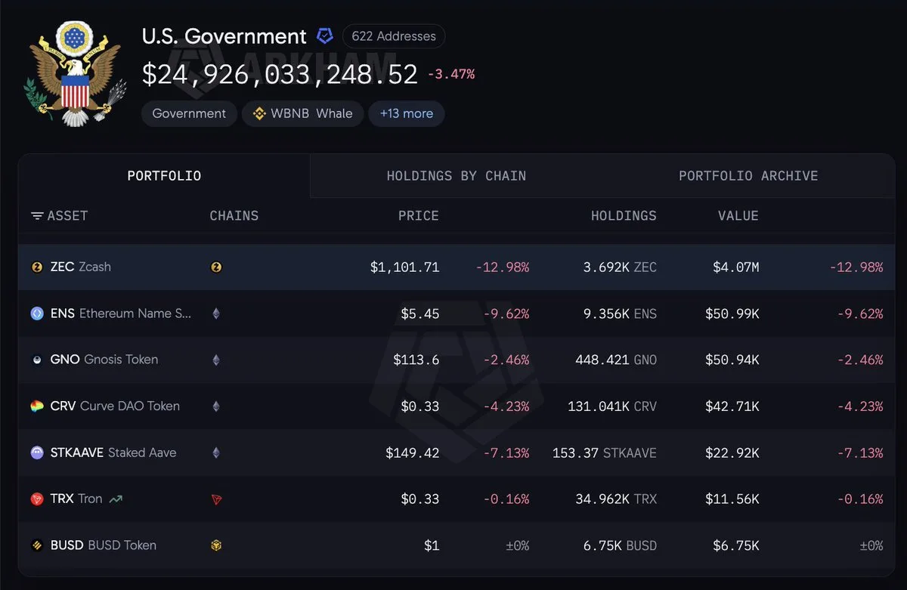Click the 131.041K CRV holdings cell
Screen dimensions: 907x590
612,406
